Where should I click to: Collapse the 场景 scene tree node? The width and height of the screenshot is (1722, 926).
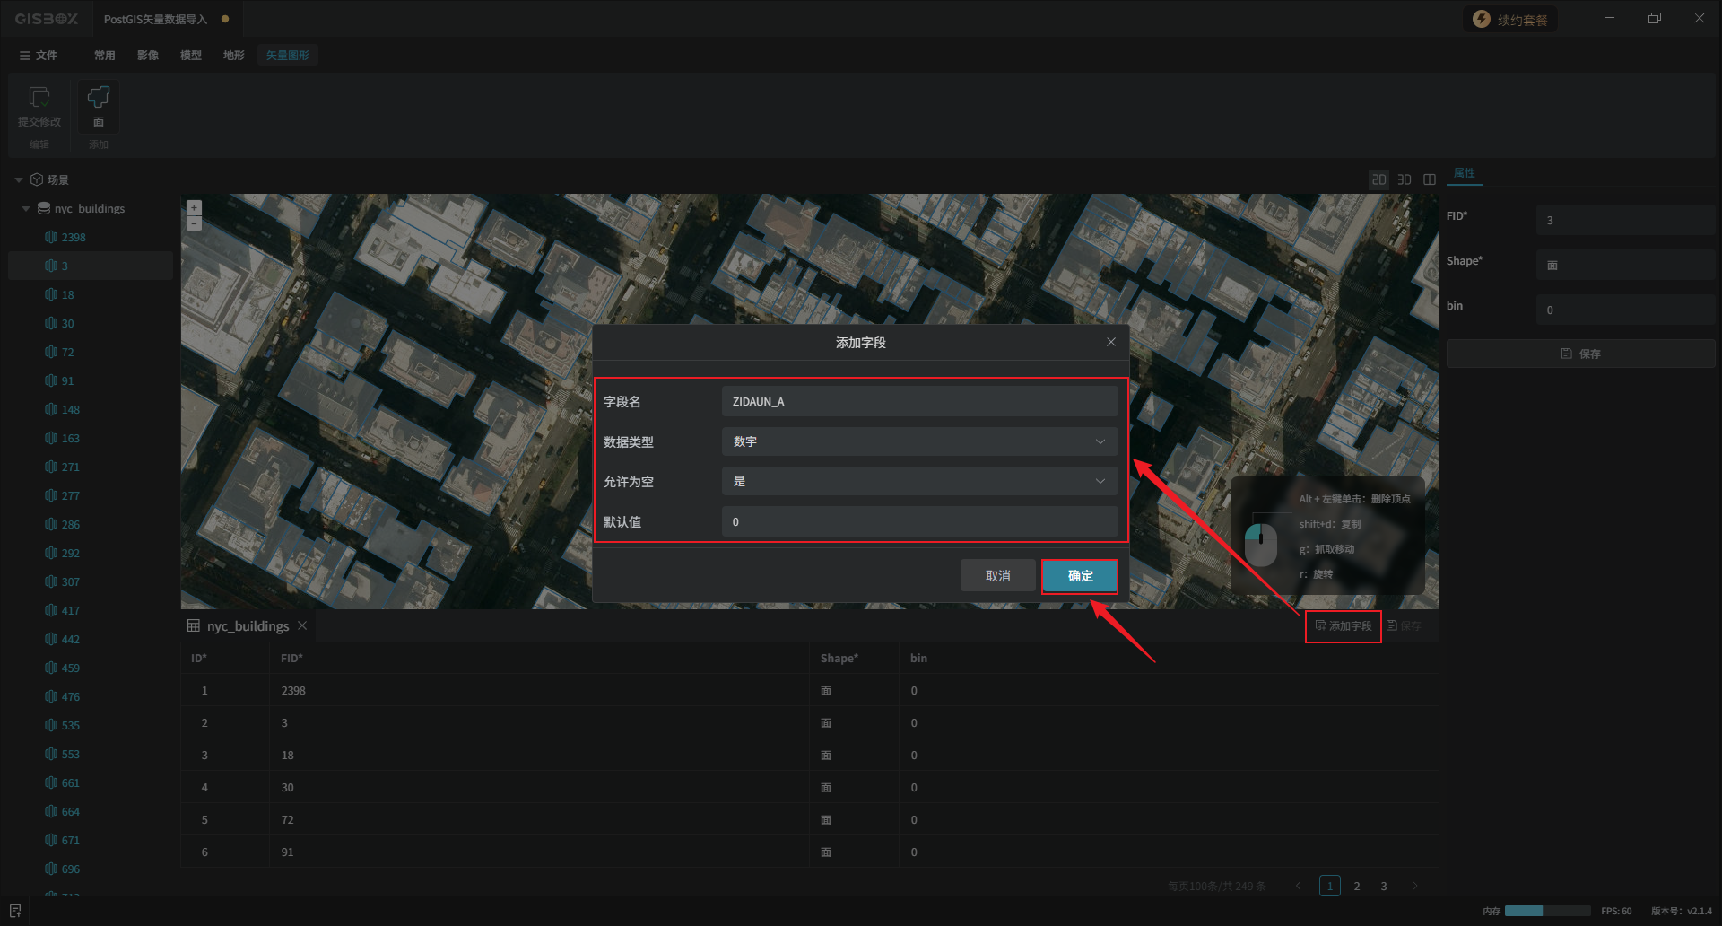(x=19, y=180)
